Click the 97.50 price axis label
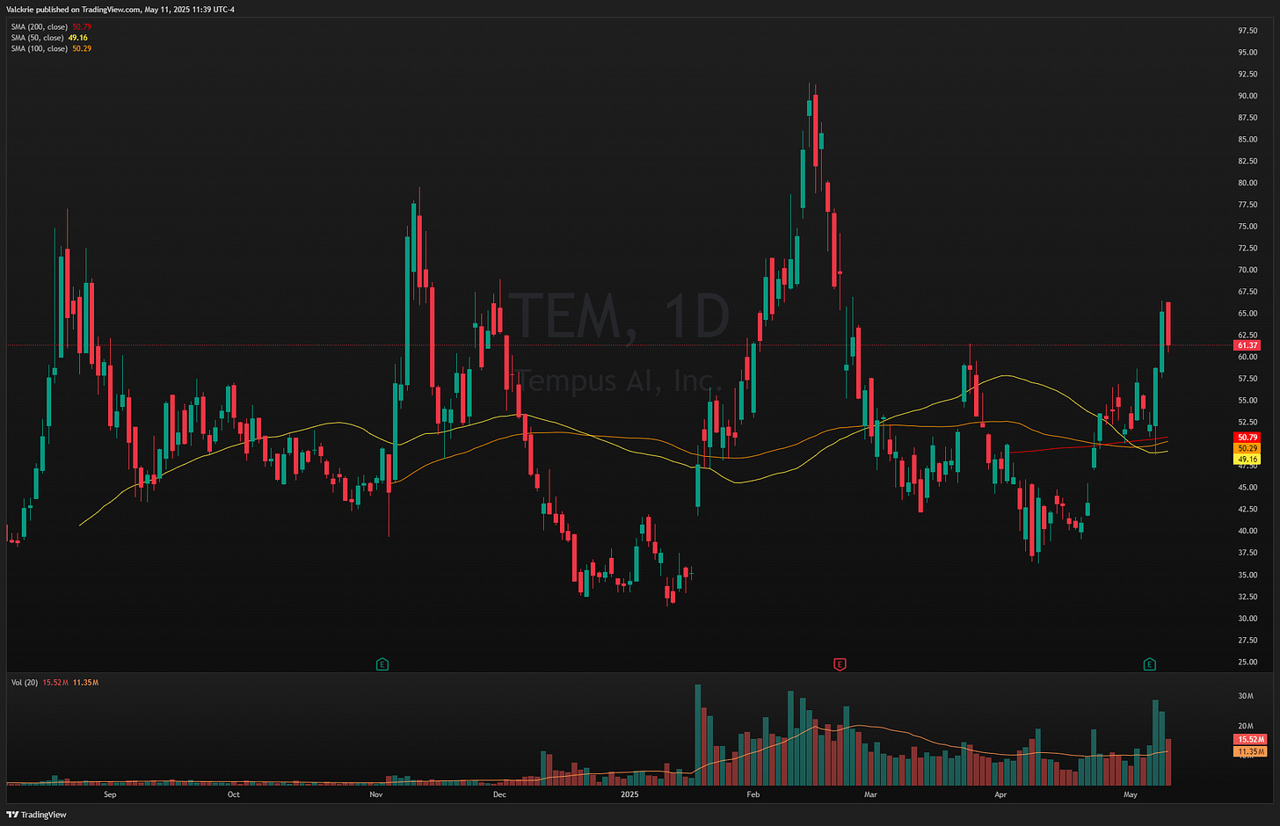This screenshot has height=826, width=1280. (x=1247, y=31)
